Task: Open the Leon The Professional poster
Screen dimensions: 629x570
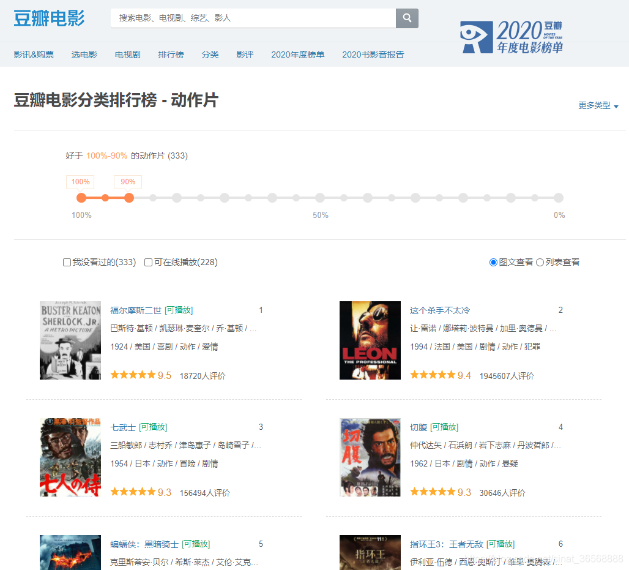Action: coord(370,340)
